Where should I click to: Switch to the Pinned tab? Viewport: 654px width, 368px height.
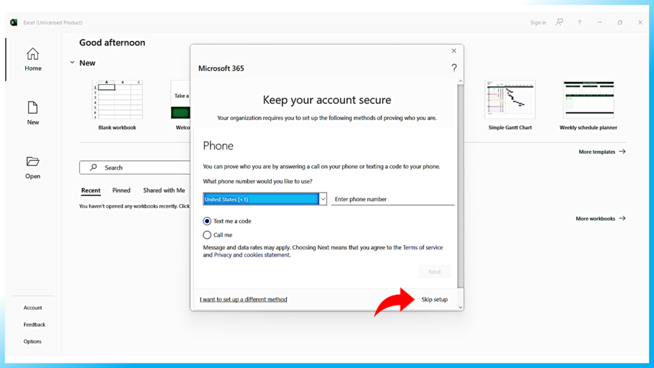pos(121,190)
